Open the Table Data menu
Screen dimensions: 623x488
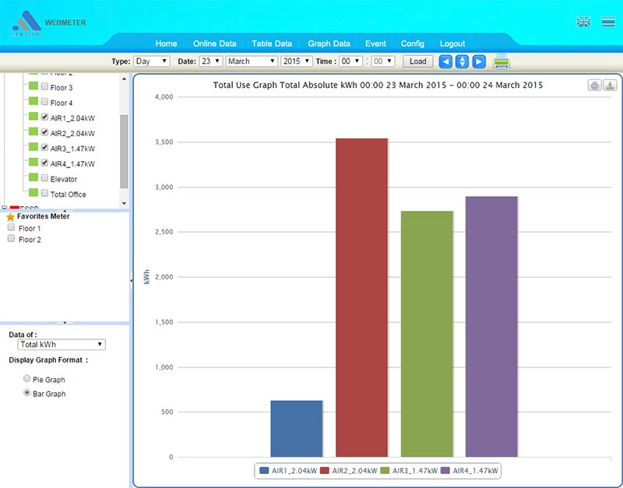tap(272, 44)
